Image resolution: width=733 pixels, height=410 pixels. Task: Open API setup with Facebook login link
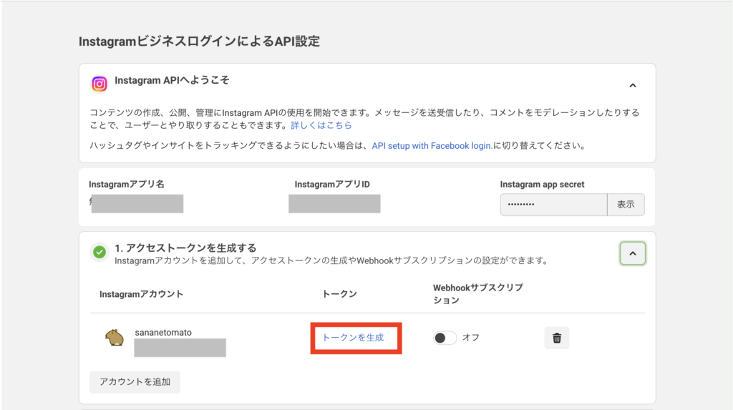[x=432, y=146]
